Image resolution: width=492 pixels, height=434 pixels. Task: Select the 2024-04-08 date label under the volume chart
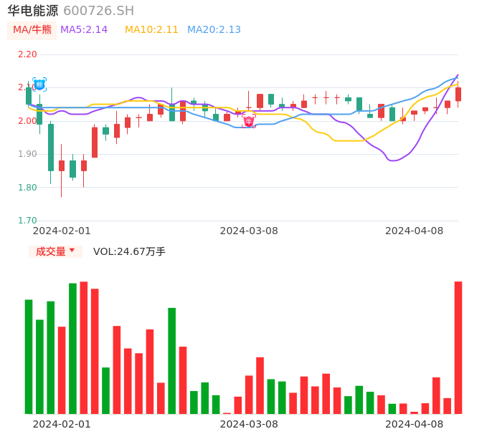[x=415, y=424]
